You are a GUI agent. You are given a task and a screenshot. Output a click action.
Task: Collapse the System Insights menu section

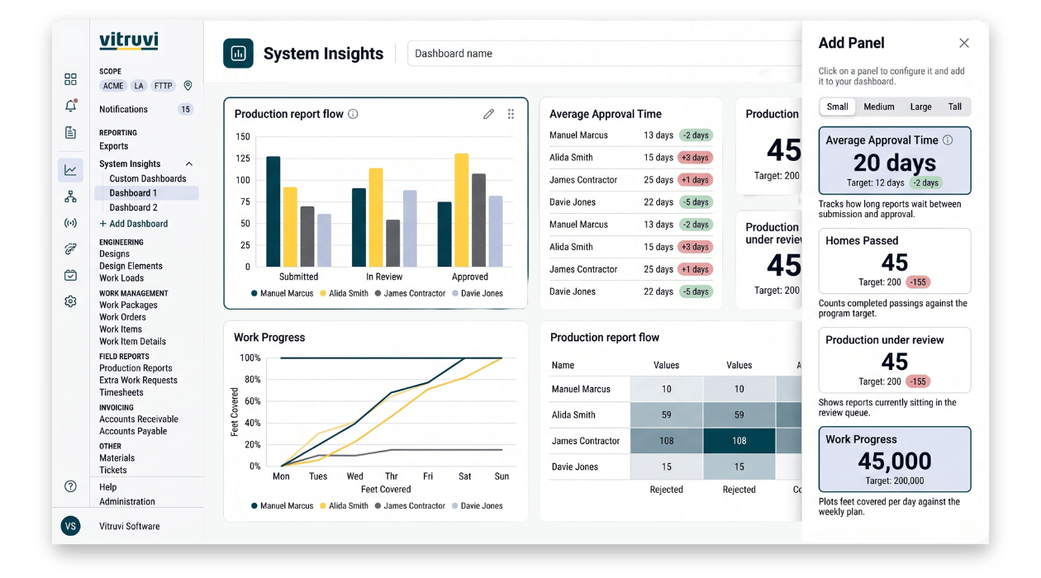click(x=189, y=164)
